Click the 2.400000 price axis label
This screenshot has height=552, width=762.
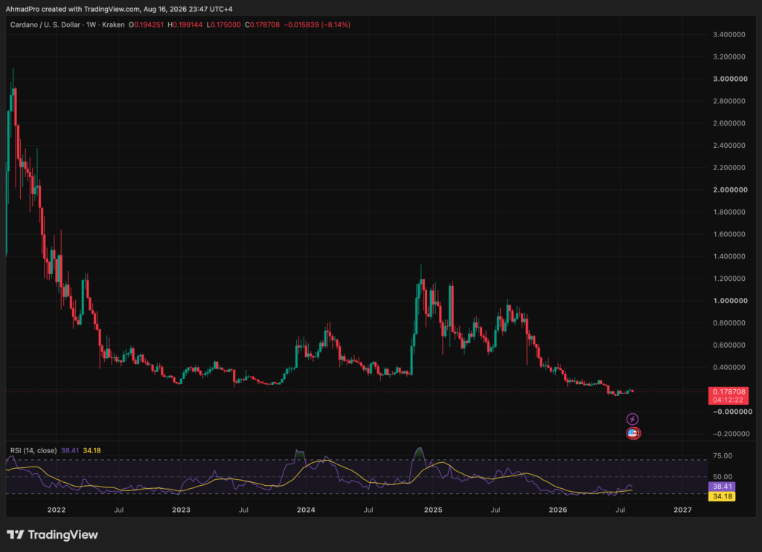(729, 146)
